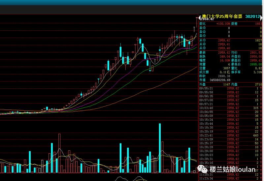Viewport: 264px width, 181px height.
Task: Select the 卖② ask row label
Action: pos(202,32)
